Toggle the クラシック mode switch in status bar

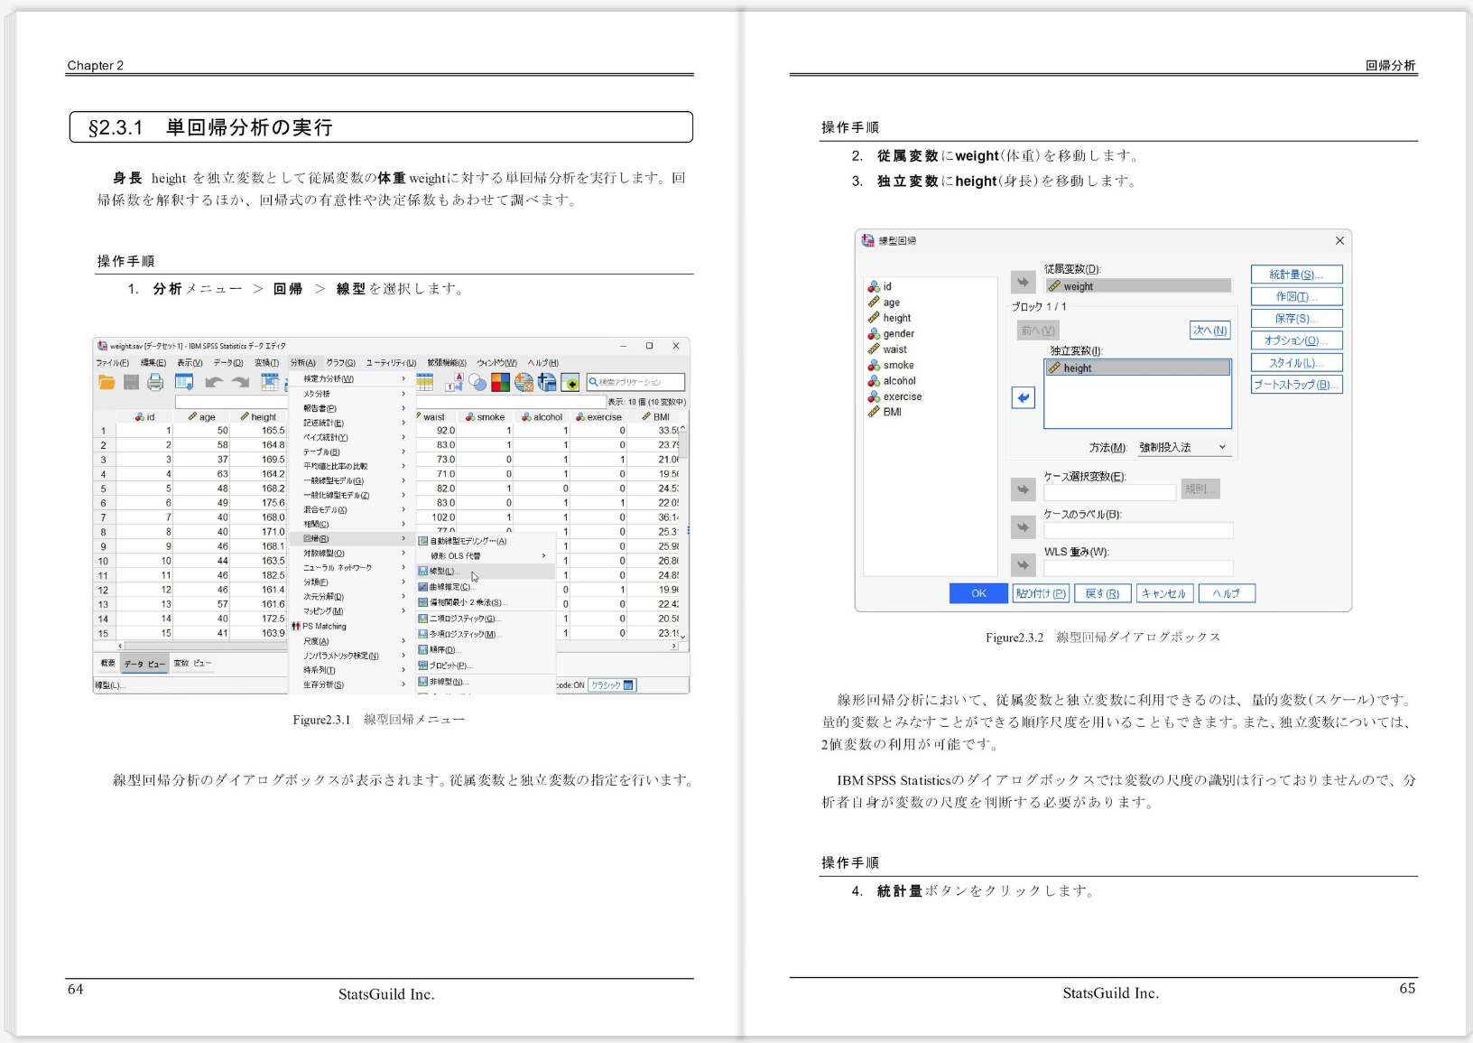point(612,685)
